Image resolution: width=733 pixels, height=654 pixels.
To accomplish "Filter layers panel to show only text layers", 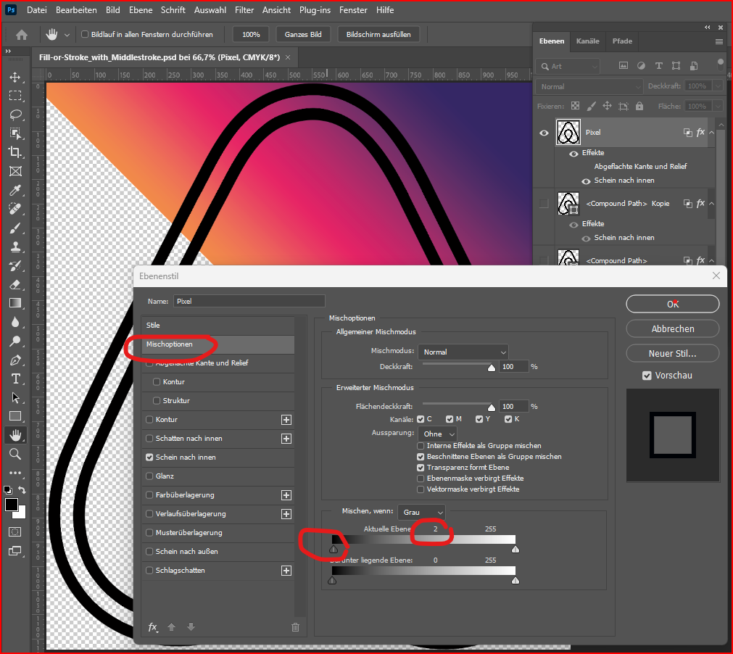I will click(658, 65).
